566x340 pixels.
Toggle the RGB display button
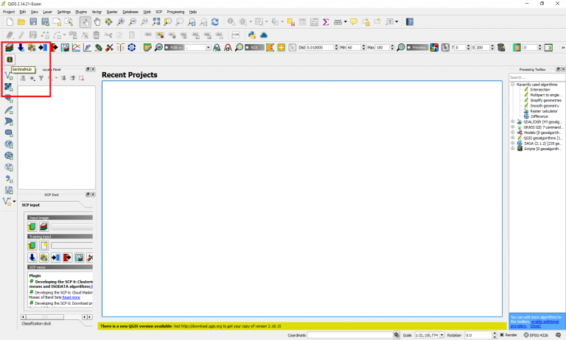(x=174, y=48)
